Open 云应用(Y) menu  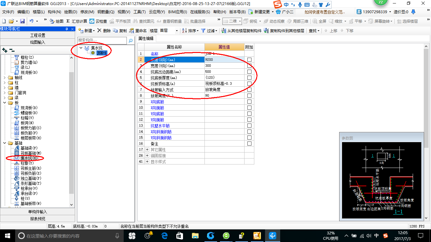(157, 12)
